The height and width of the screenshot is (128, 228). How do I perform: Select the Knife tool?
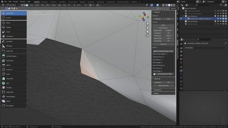coord(14,74)
